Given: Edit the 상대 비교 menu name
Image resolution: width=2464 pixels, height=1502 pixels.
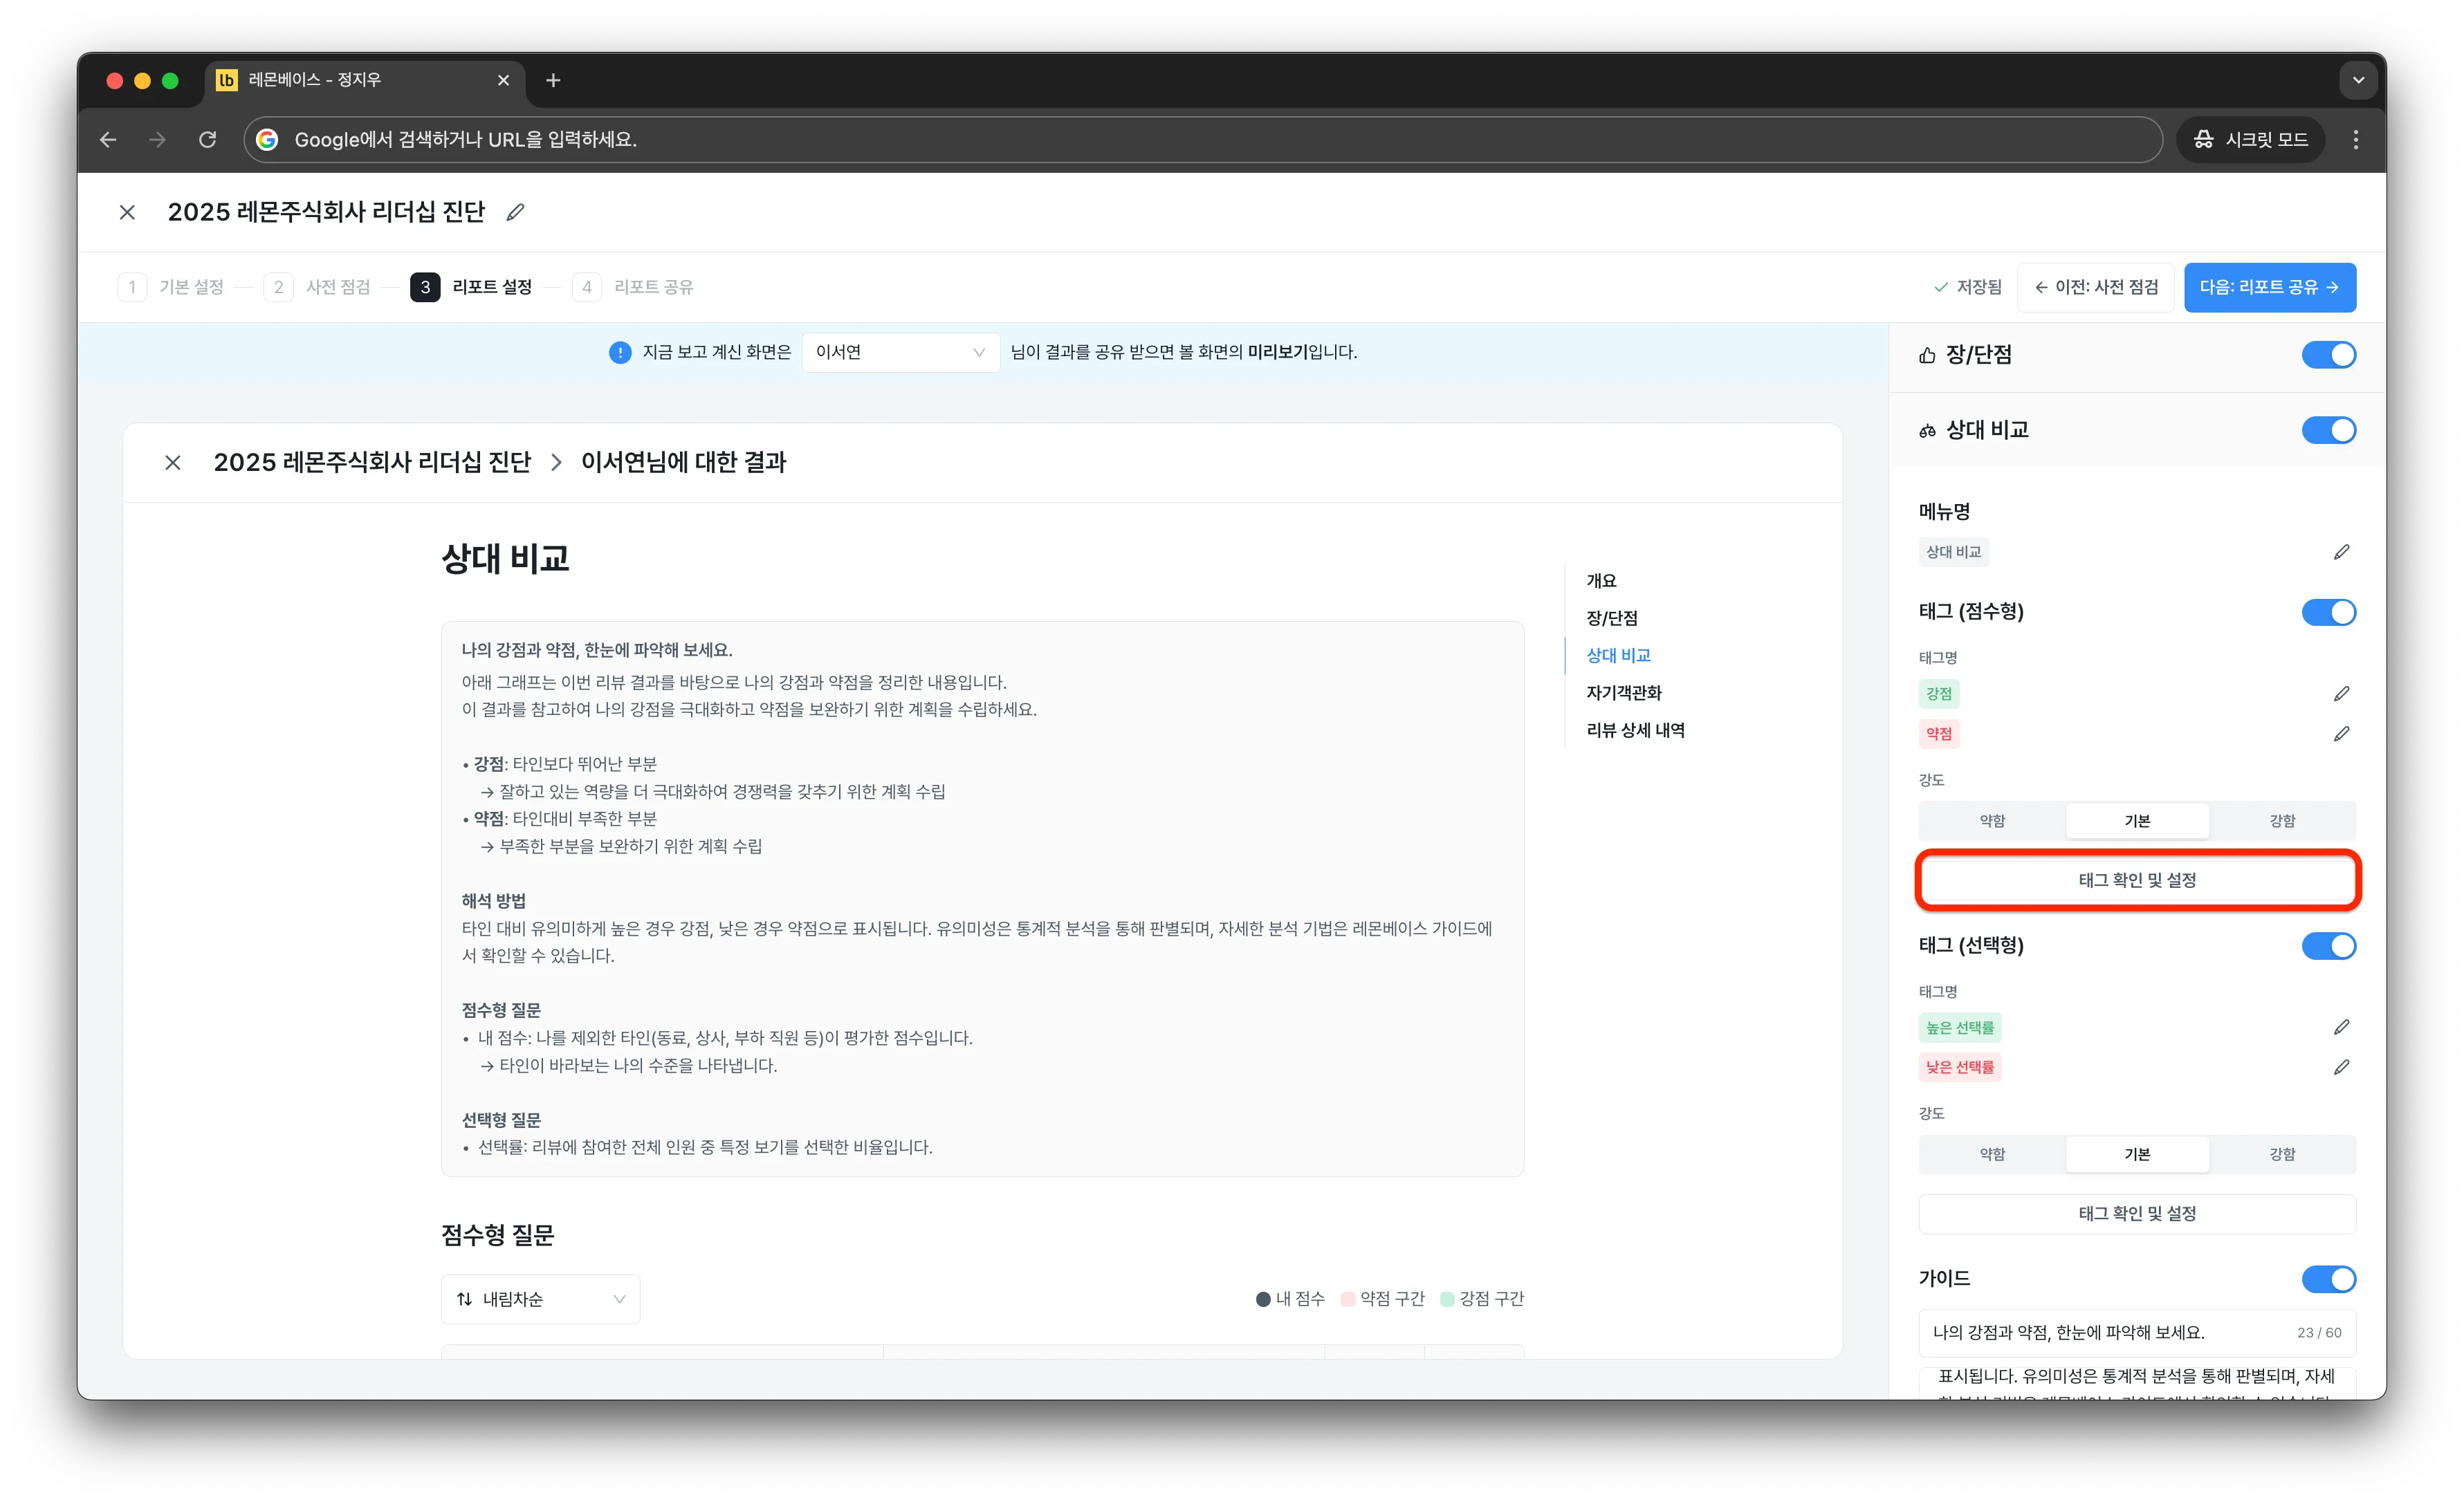Looking at the screenshot, I should tap(2341, 552).
